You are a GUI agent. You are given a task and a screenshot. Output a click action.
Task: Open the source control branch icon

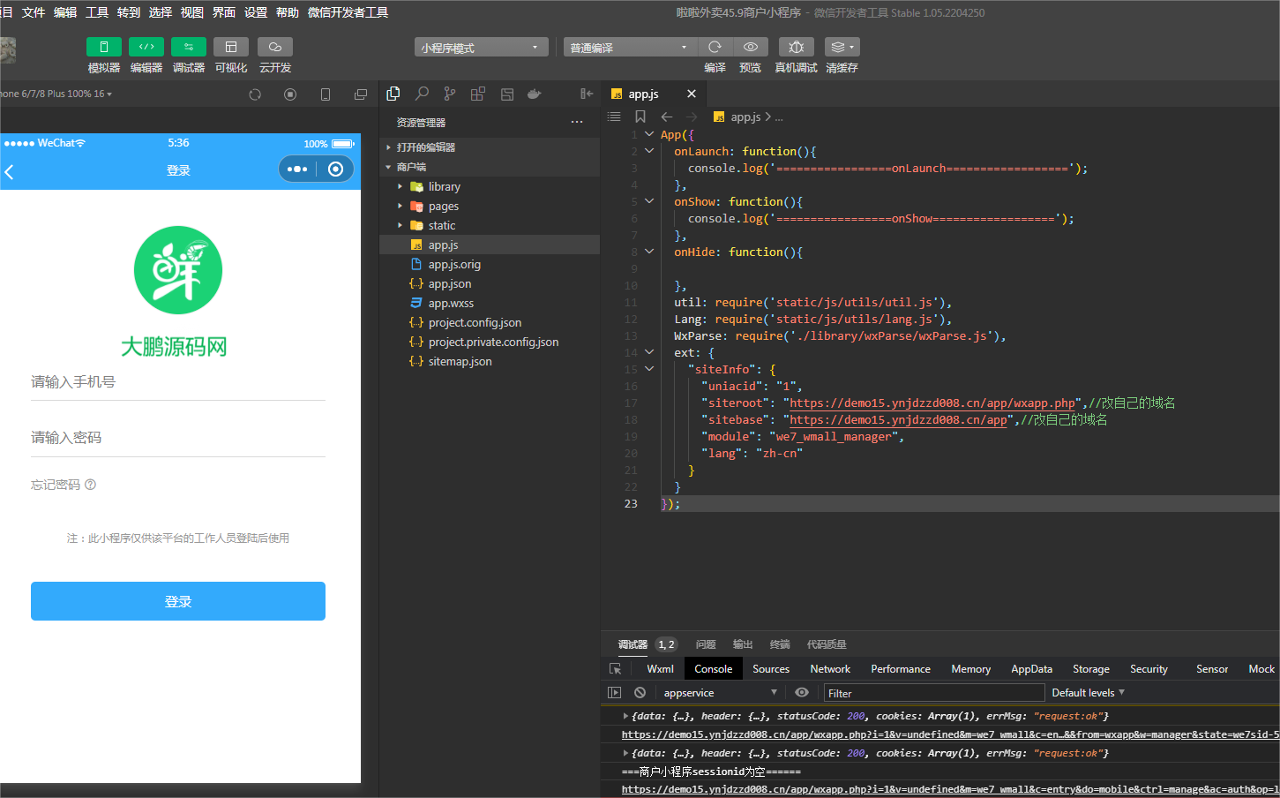click(x=450, y=94)
